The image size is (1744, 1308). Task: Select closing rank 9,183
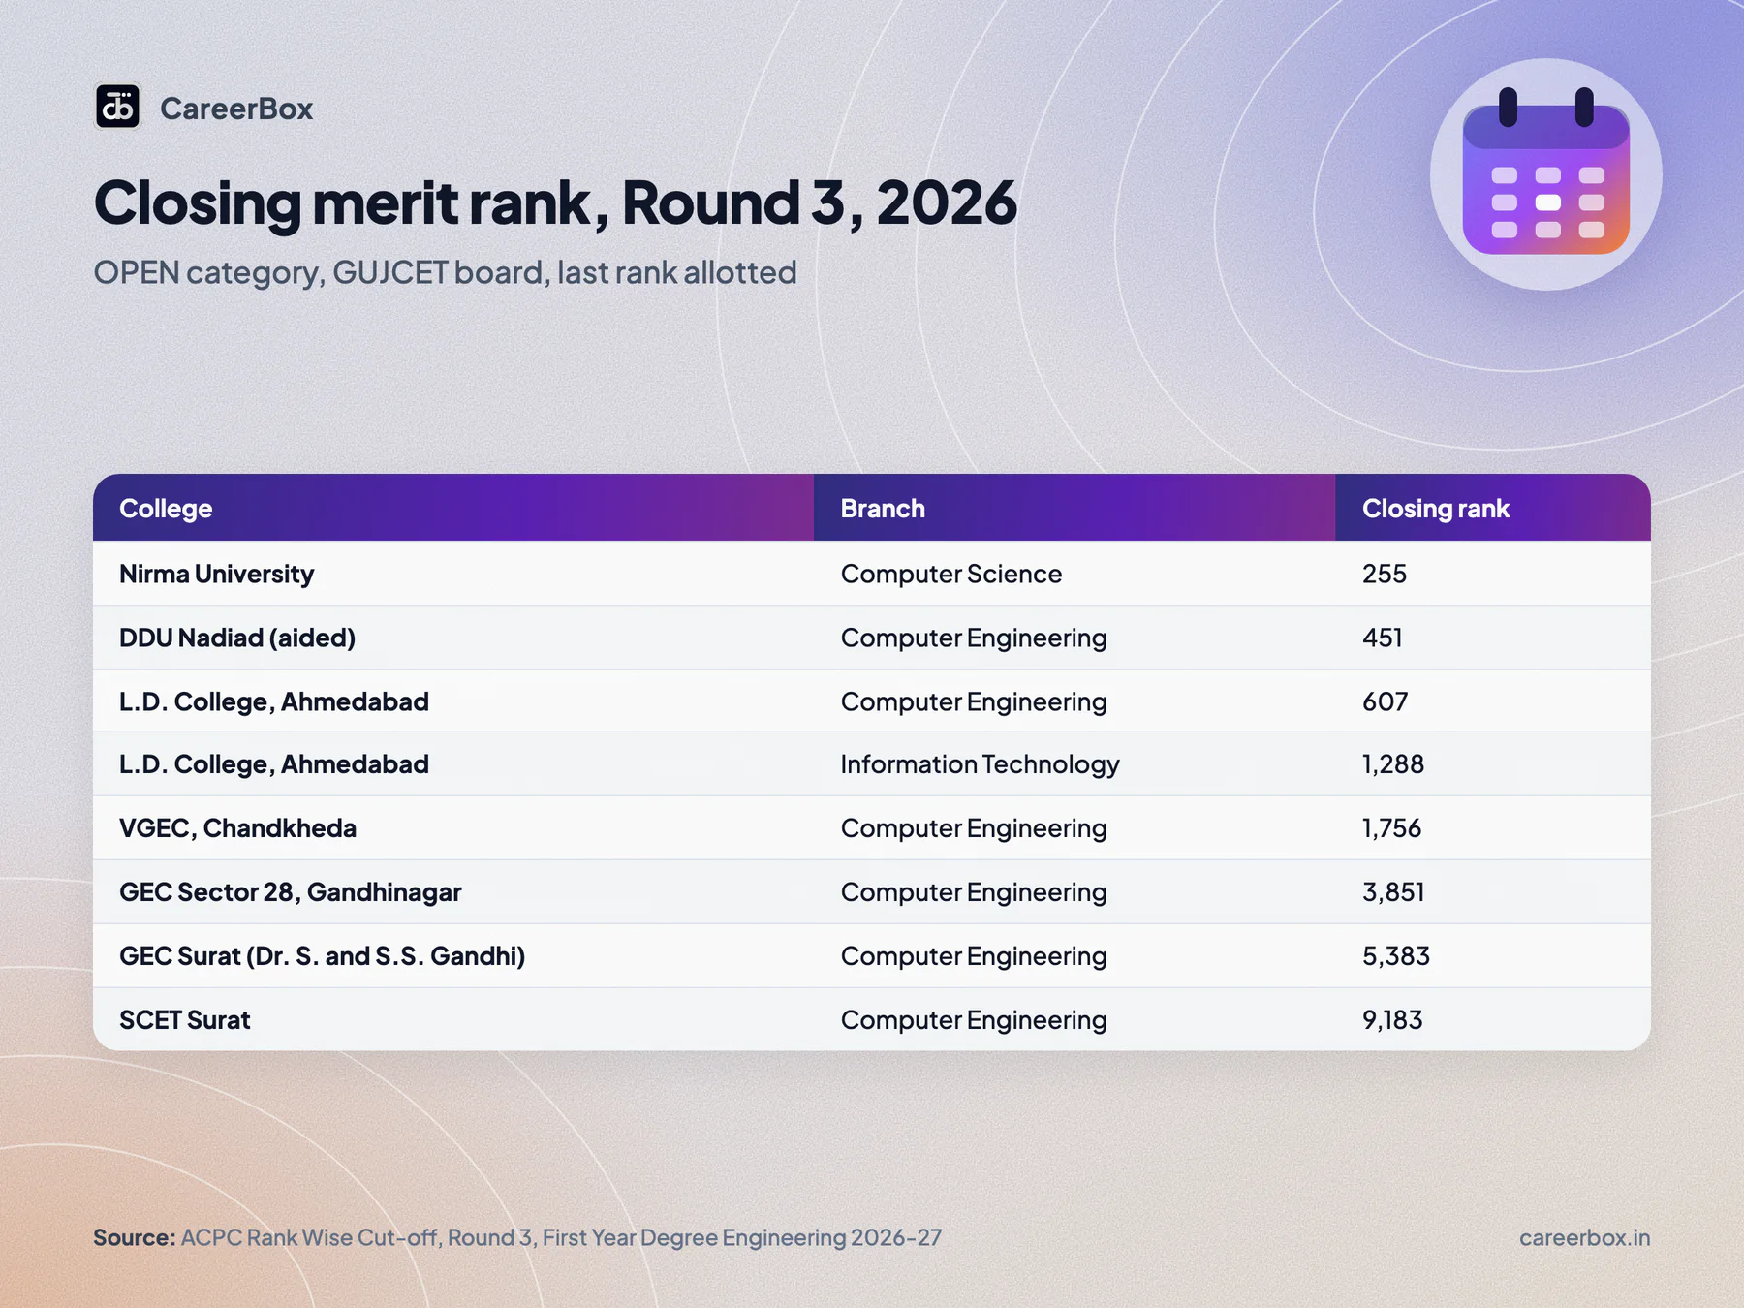tap(1392, 1019)
